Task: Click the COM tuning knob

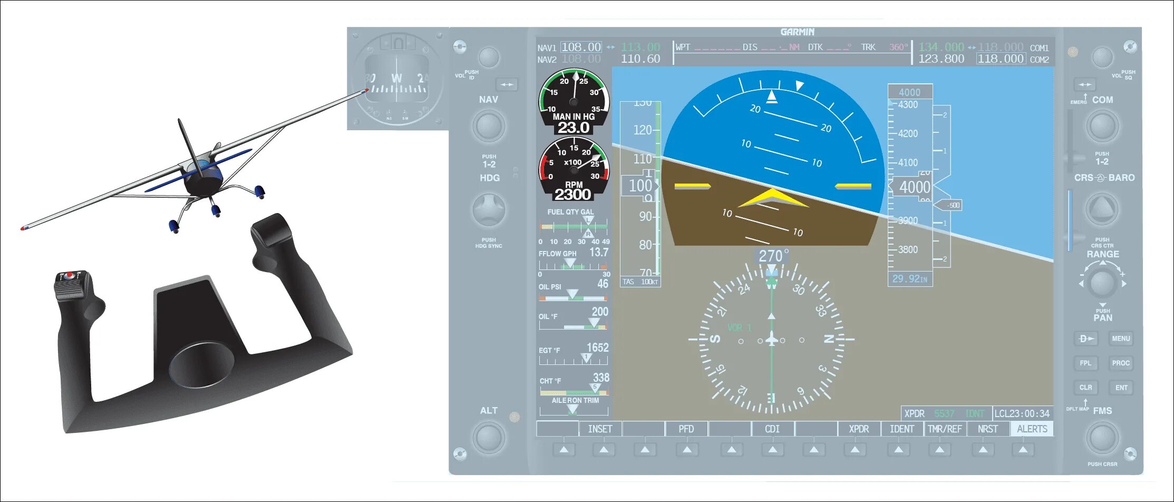Action: [1102, 127]
